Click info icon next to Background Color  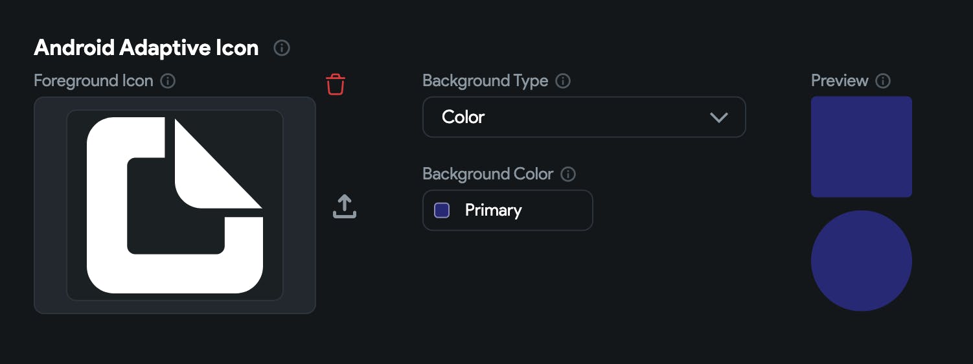click(568, 174)
